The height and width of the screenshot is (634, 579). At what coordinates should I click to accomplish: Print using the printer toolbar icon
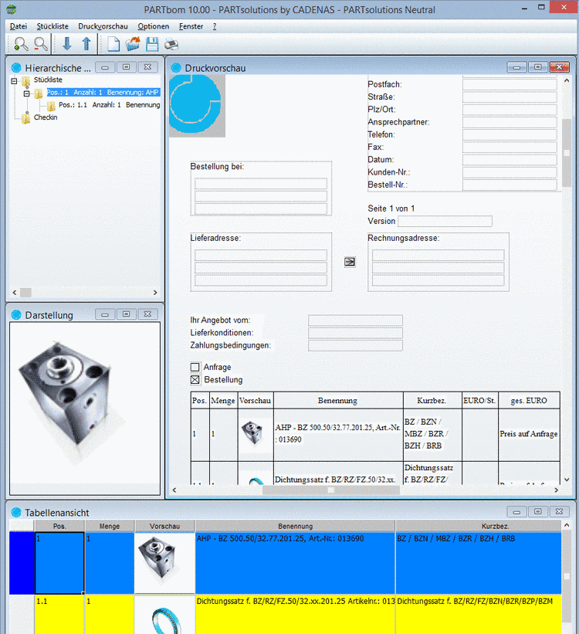pos(171,44)
